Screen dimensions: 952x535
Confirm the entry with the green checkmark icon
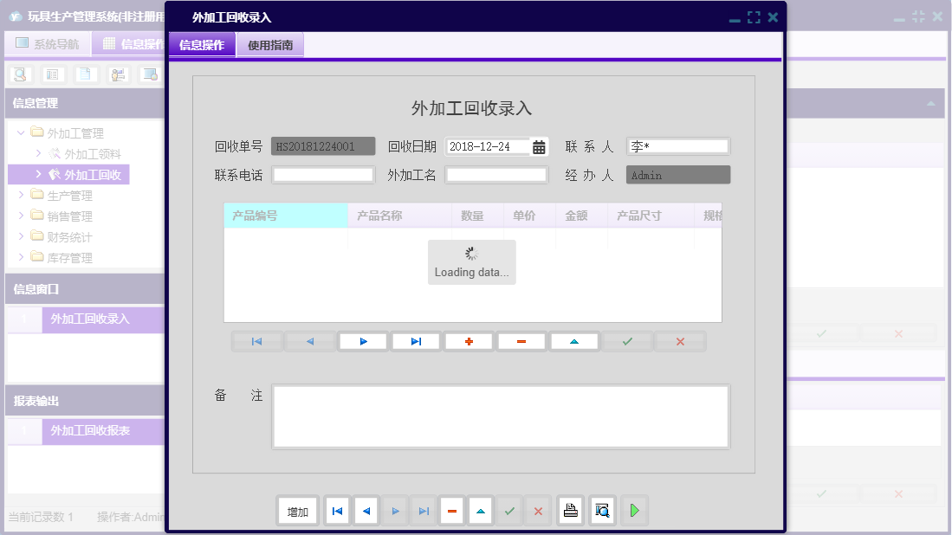[626, 340]
